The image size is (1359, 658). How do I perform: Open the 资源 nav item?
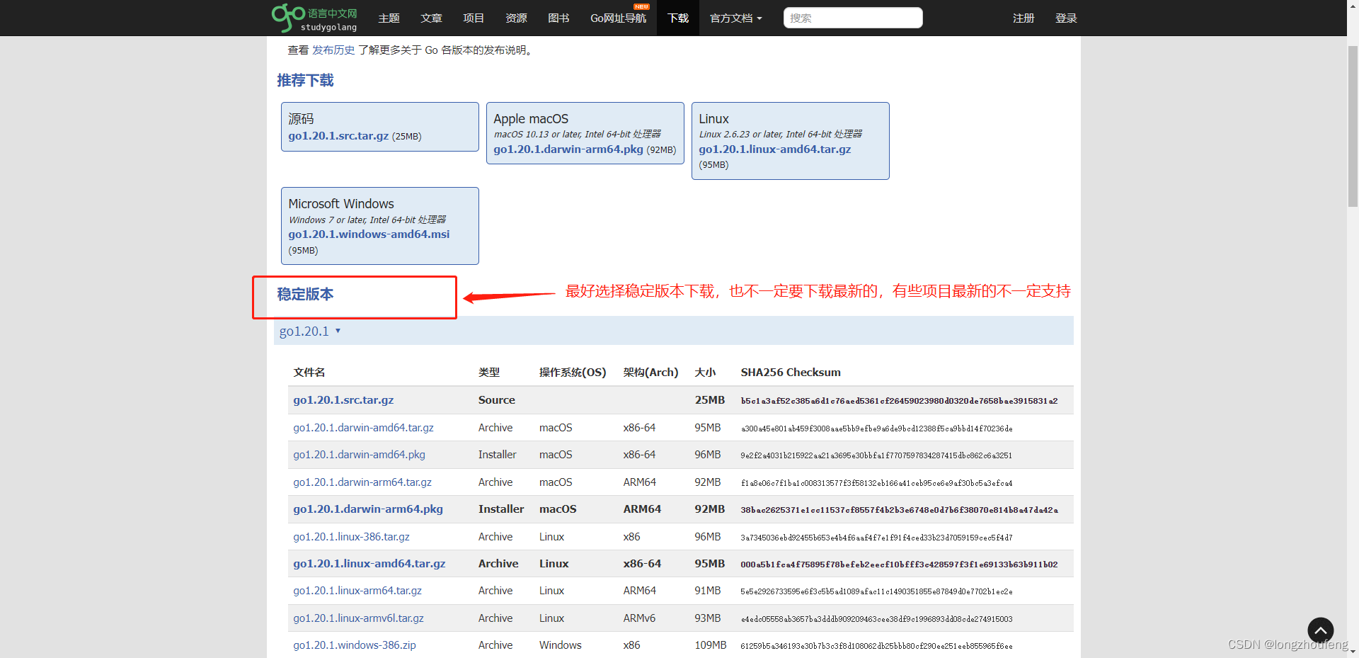[516, 18]
